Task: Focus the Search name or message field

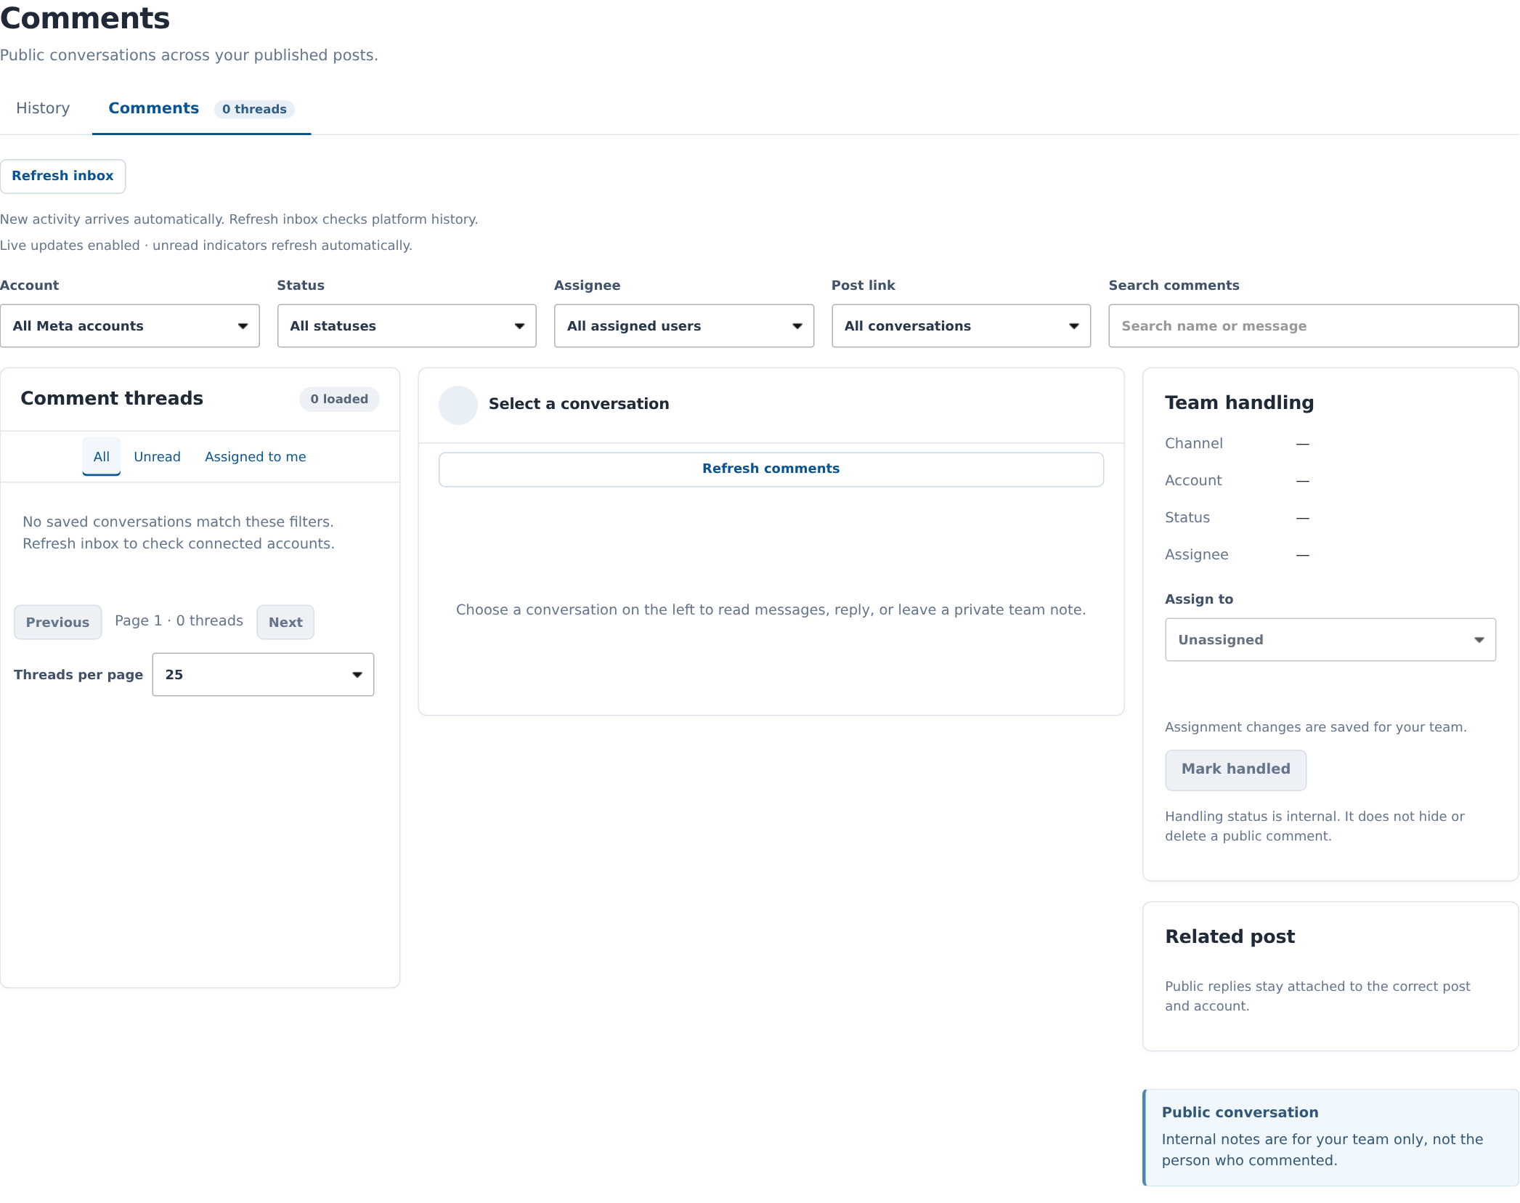Action: coord(1313,325)
